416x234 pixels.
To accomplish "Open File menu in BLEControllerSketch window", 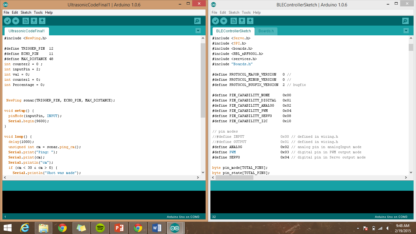I will click(214, 12).
